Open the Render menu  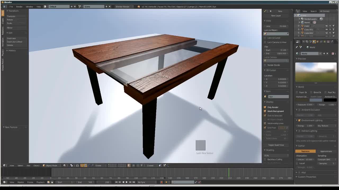[x=19, y=7]
